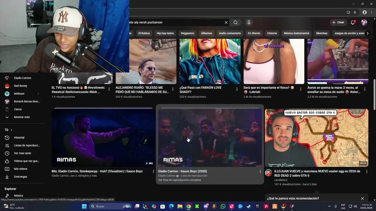The height and width of the screenshot is (211, 376).
Task: Open options for Mix Eladio Carrión
Action: click(x=153, y=171)
